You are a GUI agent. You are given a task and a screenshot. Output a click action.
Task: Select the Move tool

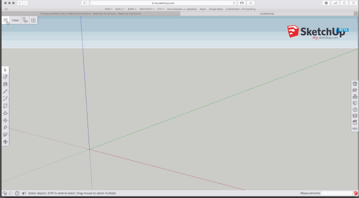coord(5,121)
